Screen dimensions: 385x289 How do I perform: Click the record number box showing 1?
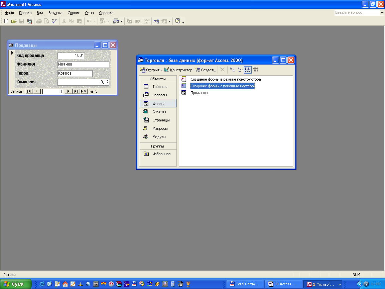tap(52, 91)
